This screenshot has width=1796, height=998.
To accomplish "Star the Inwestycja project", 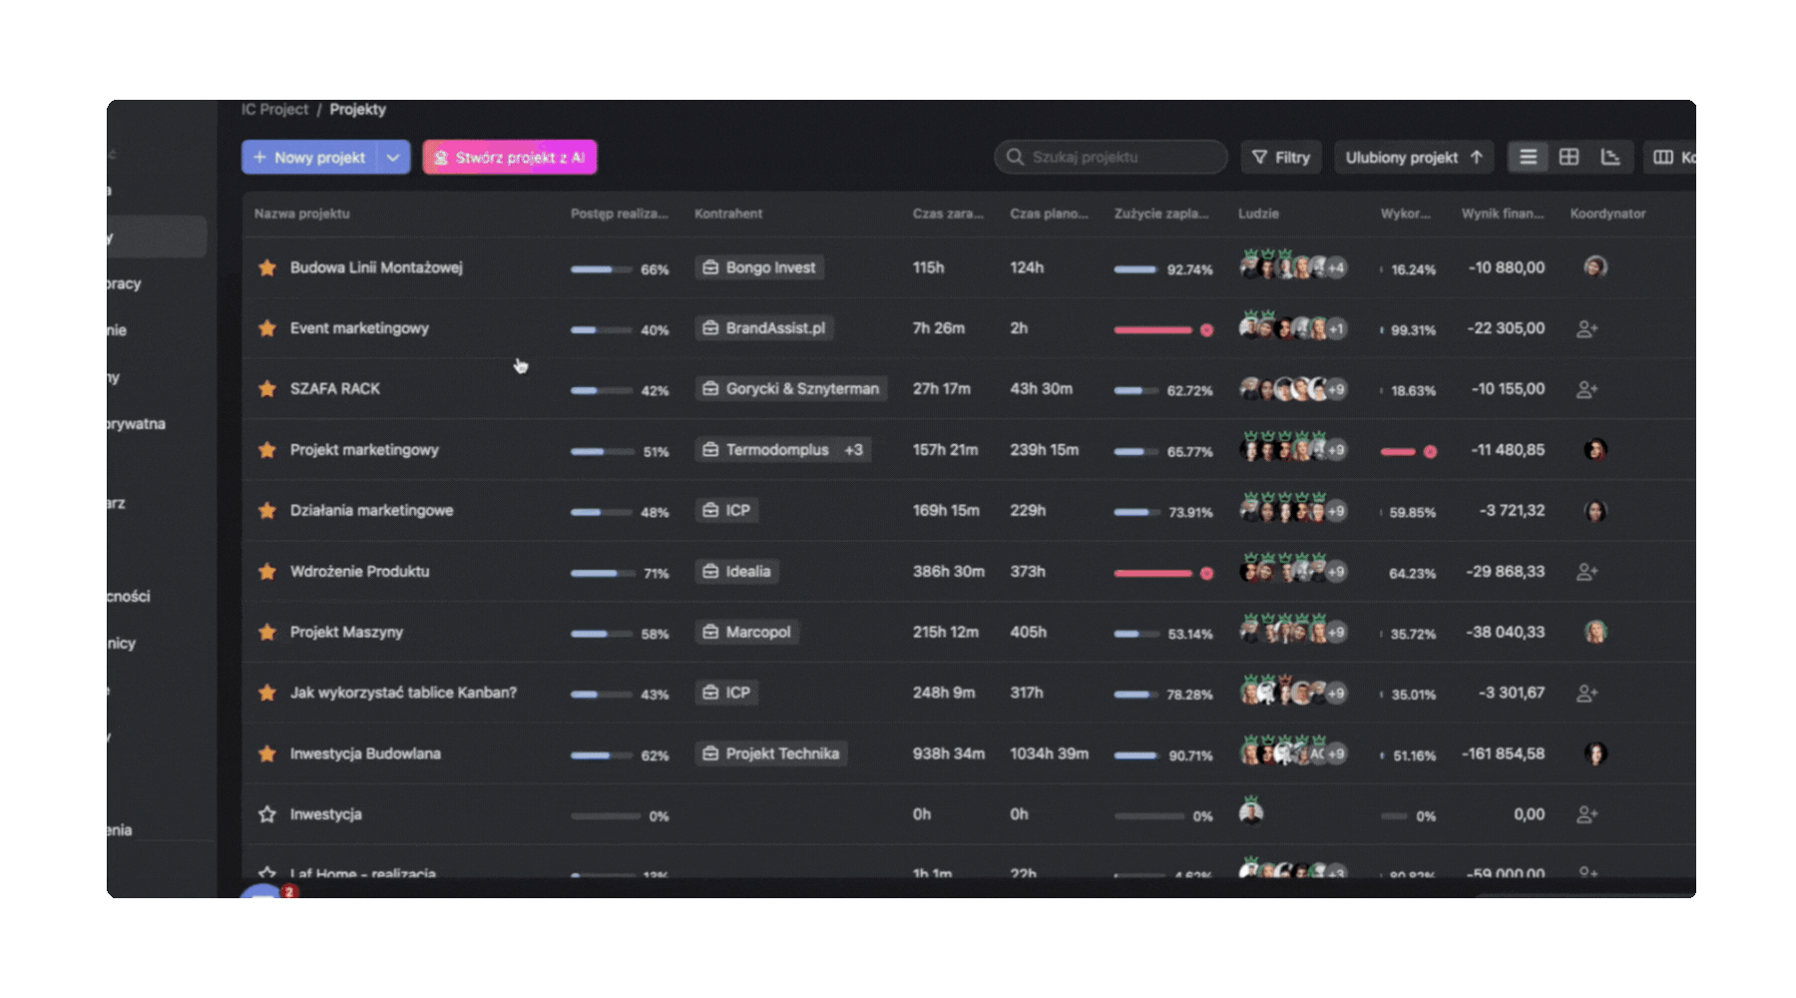I will [x=267, y=814].
